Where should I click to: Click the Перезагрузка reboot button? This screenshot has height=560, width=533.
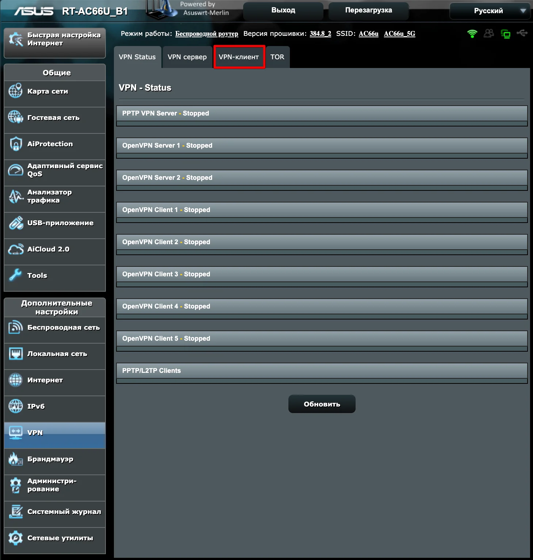pyautogui.click(x=368, y=11)
